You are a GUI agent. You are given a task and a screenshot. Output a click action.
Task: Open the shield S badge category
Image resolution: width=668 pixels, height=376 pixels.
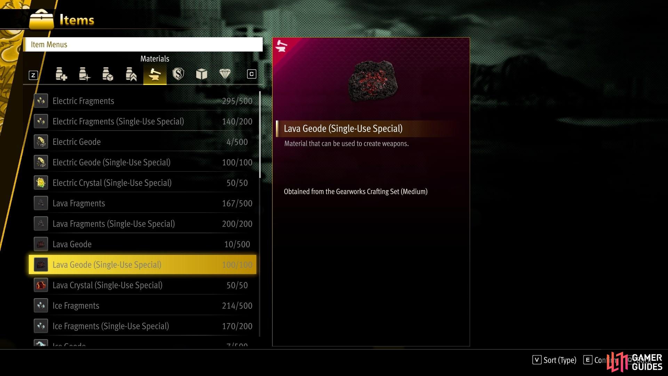click(178, 74)
